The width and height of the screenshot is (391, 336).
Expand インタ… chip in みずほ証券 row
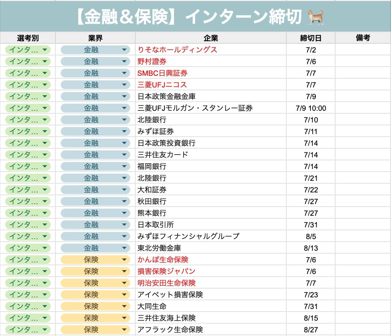point(28,131)
